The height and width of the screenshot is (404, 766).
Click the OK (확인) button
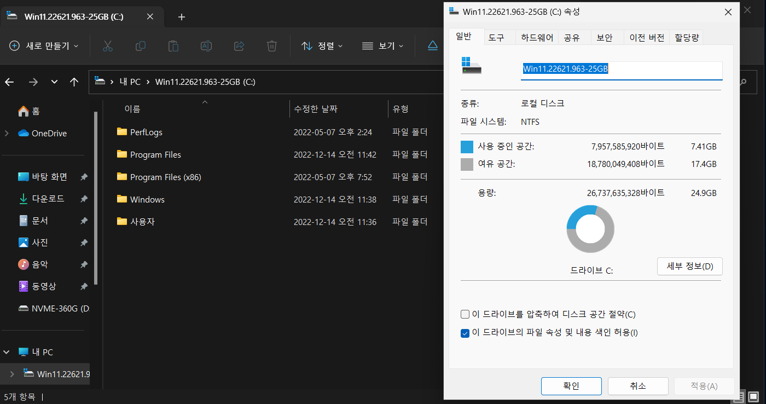click(571, 386)
